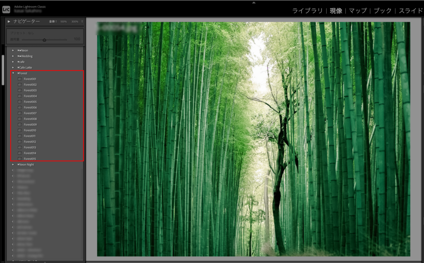Set navigator zoom to 100%
Screen dimensions: 424x263
tap(63, 22)
